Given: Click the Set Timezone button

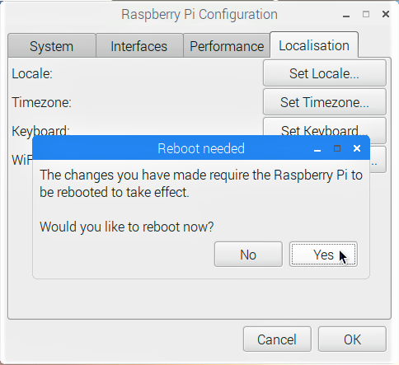Looking at the screenshot, I should pyautogui.click(x=325, y=102).
